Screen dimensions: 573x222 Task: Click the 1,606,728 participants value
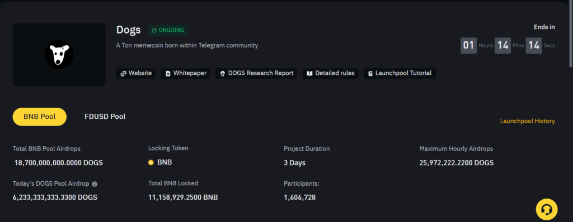click(300, 197)
